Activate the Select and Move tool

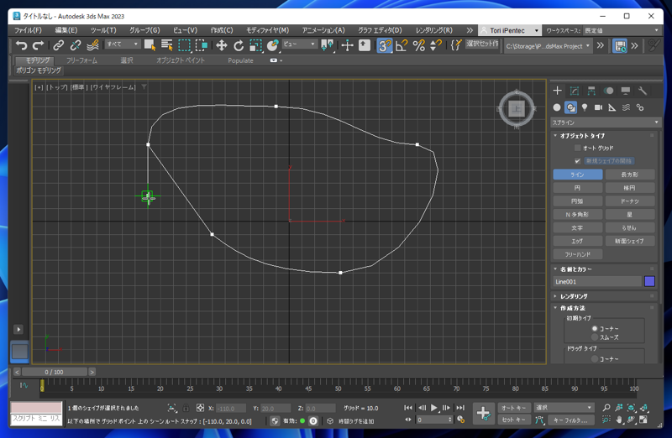(221, 45)
